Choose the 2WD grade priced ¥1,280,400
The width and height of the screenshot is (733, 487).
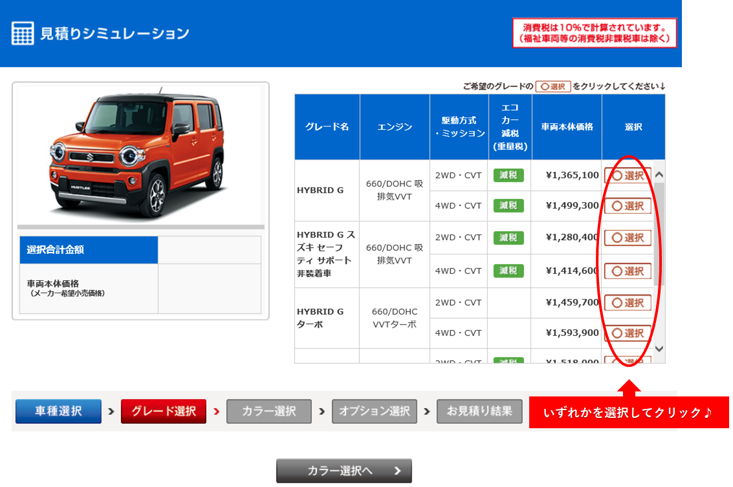tap(628, 238)
